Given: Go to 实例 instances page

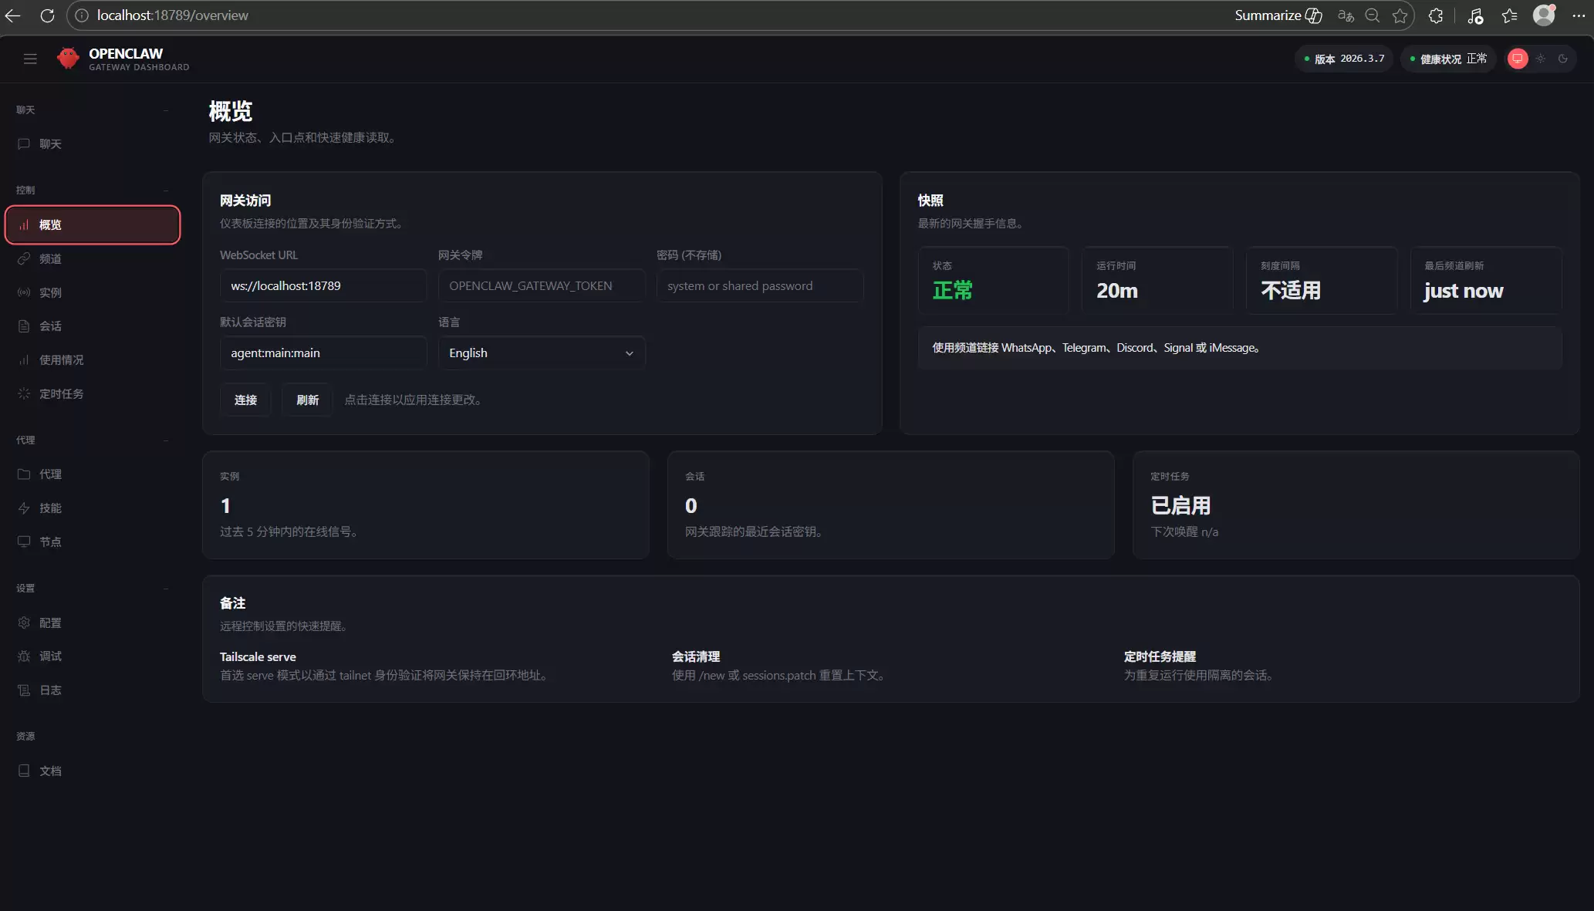Looking at the screenshot, I should click(x=50, y=293).
